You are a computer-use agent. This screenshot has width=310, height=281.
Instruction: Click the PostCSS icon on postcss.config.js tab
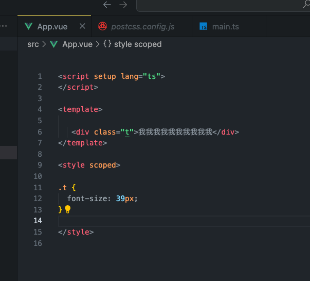tap(103, 26)
